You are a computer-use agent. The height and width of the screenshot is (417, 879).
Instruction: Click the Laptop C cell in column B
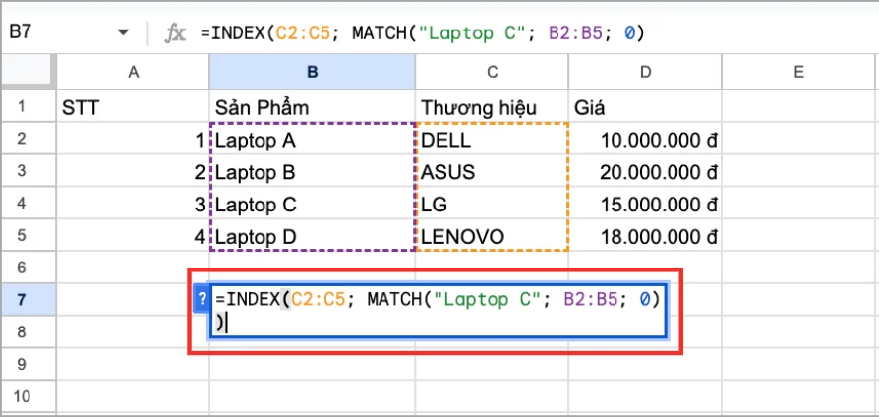(x=313, y=204)
